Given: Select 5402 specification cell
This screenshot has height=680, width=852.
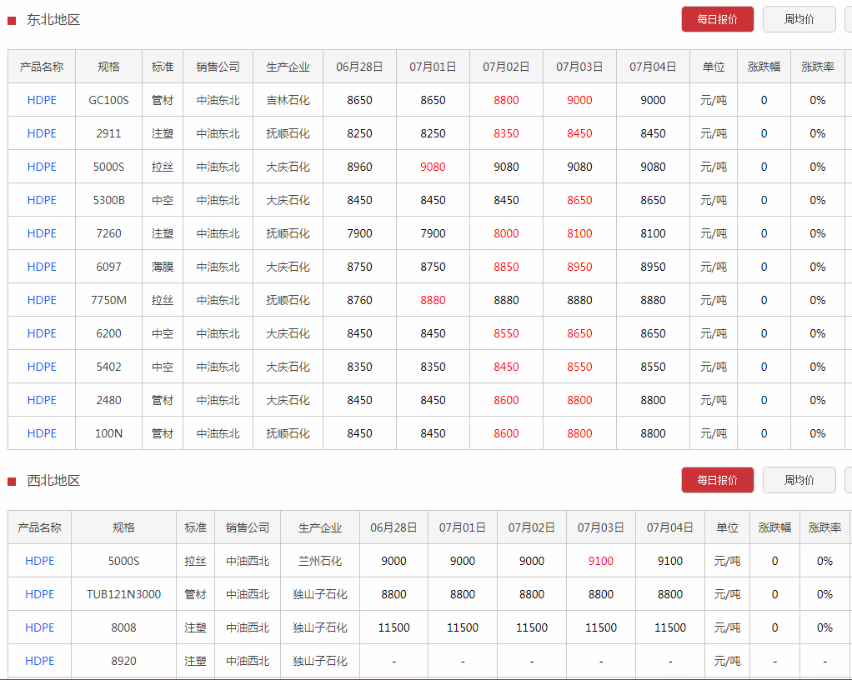Looking at the screenshot, I should point(108,367).
